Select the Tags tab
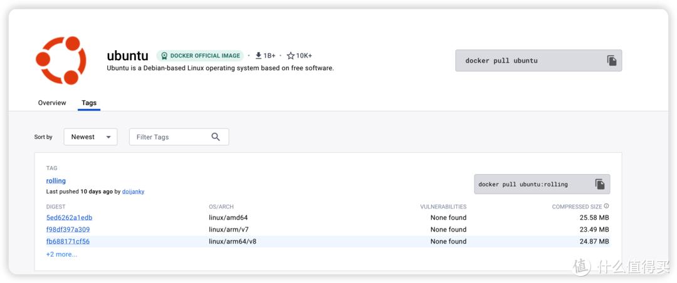The height and width of the screenshot is (283, 677). pyautogui.click(x=89, y=103)
